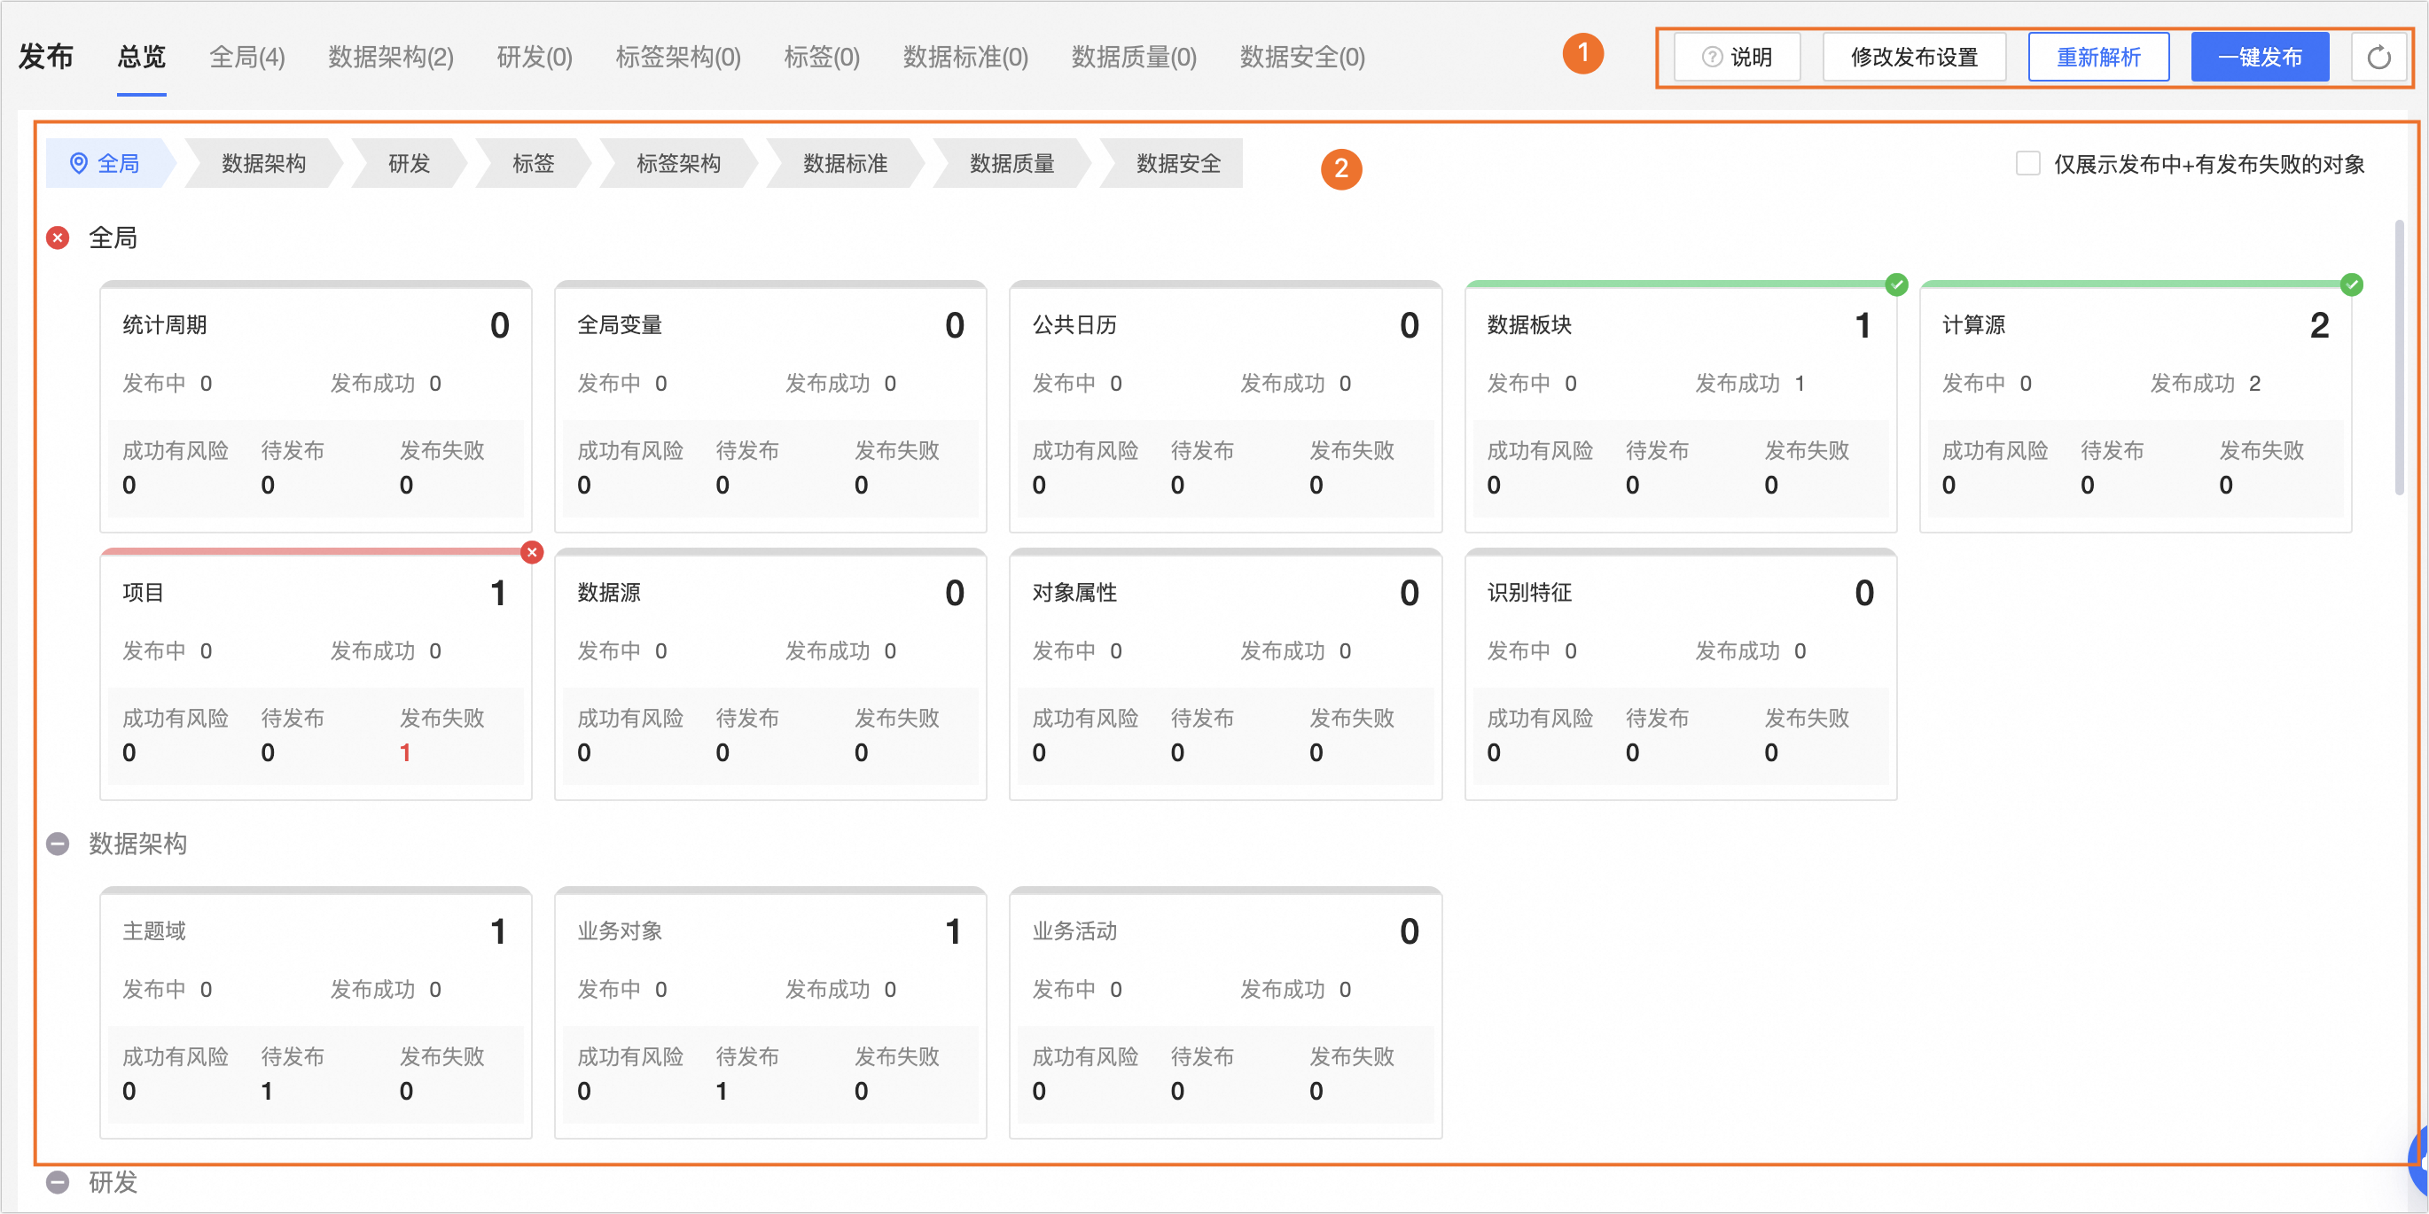Click the 全局 step with location pin

[105, 164]
